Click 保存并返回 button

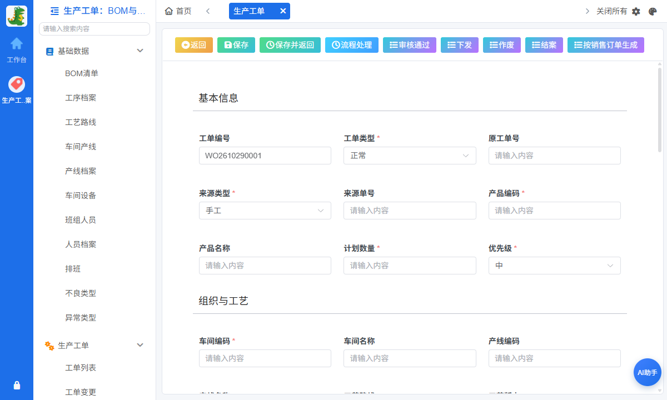coord(290,45)
